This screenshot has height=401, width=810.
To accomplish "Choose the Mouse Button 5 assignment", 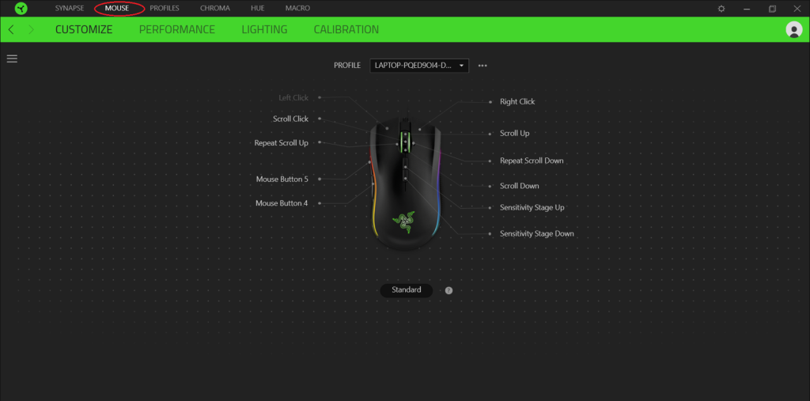I will pos(282,180).
